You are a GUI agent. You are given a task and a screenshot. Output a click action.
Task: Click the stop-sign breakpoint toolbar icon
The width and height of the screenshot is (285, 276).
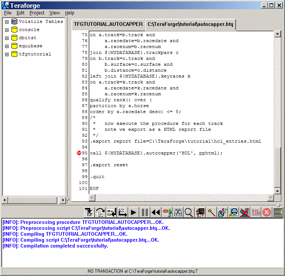pos(167,212)
